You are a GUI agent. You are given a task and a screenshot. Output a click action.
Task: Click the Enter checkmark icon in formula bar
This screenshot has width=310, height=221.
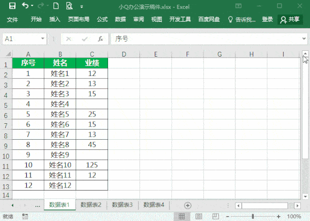[85, 39]
